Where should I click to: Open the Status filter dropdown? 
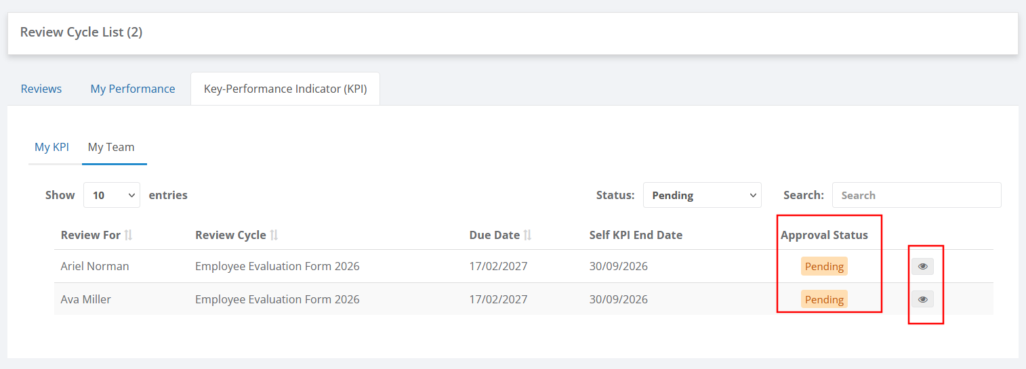point(702,195)
